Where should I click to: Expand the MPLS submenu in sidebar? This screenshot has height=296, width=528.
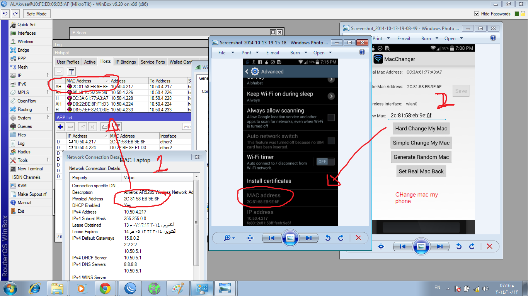(48, 92)
